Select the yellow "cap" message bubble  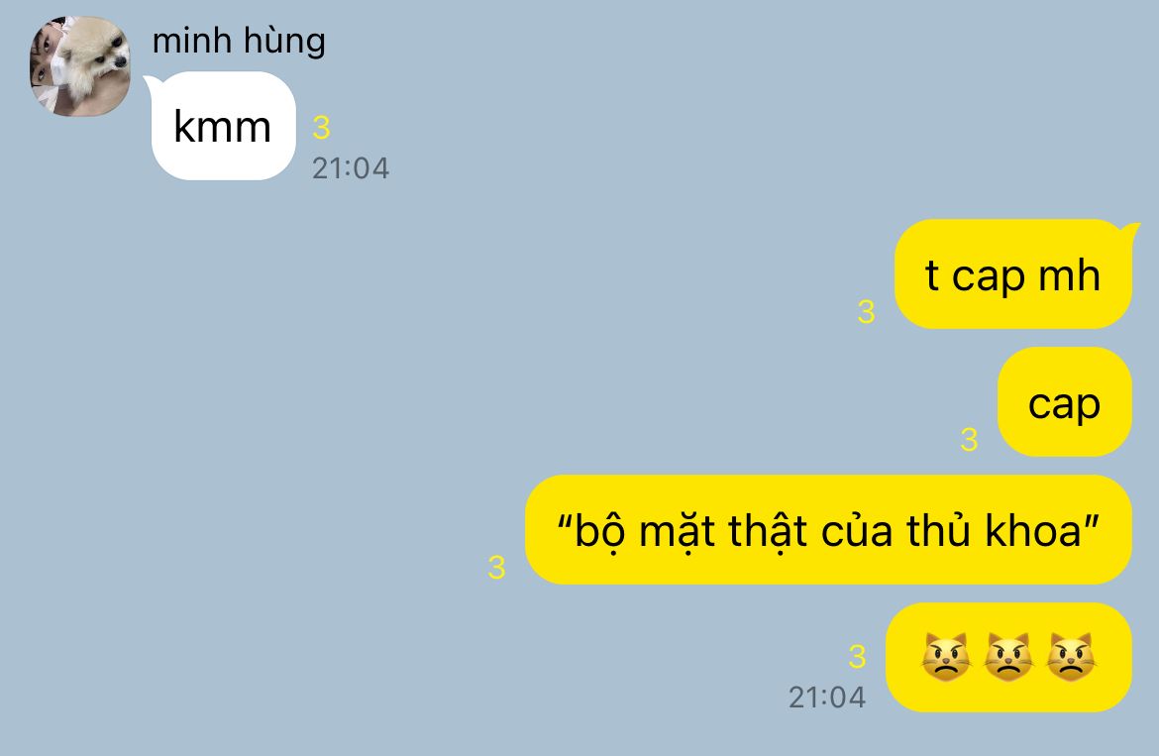click(1064, 402)
